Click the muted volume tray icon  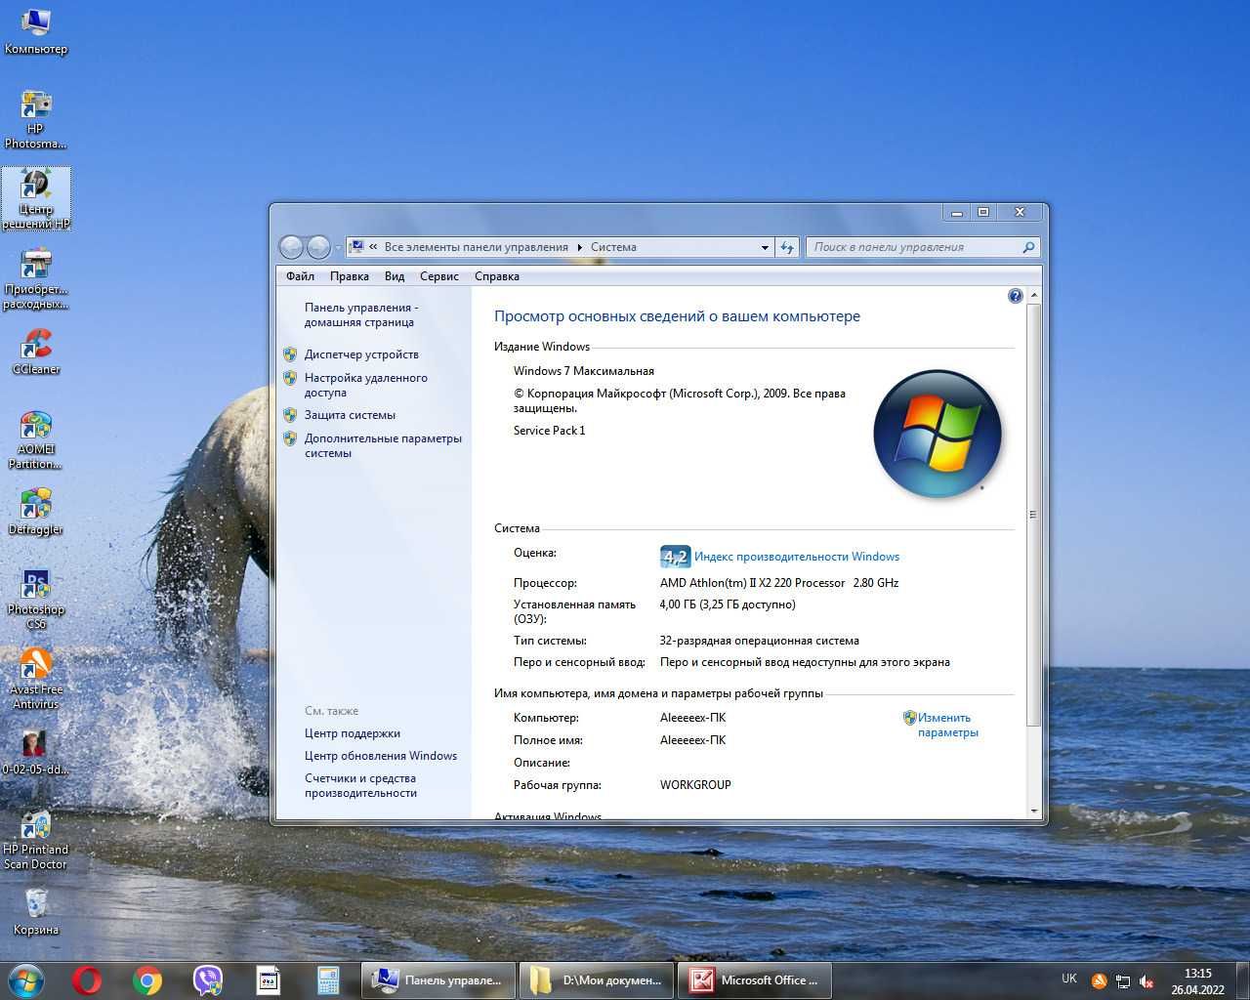1147,981
